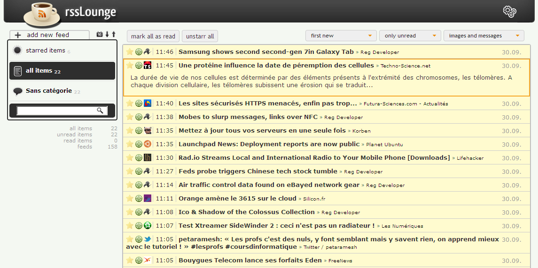Open the settings gears icon
Viewport: 538px width, 268px height.
(x=509, y=11)
